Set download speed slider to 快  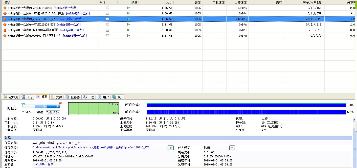coord(57,107)
